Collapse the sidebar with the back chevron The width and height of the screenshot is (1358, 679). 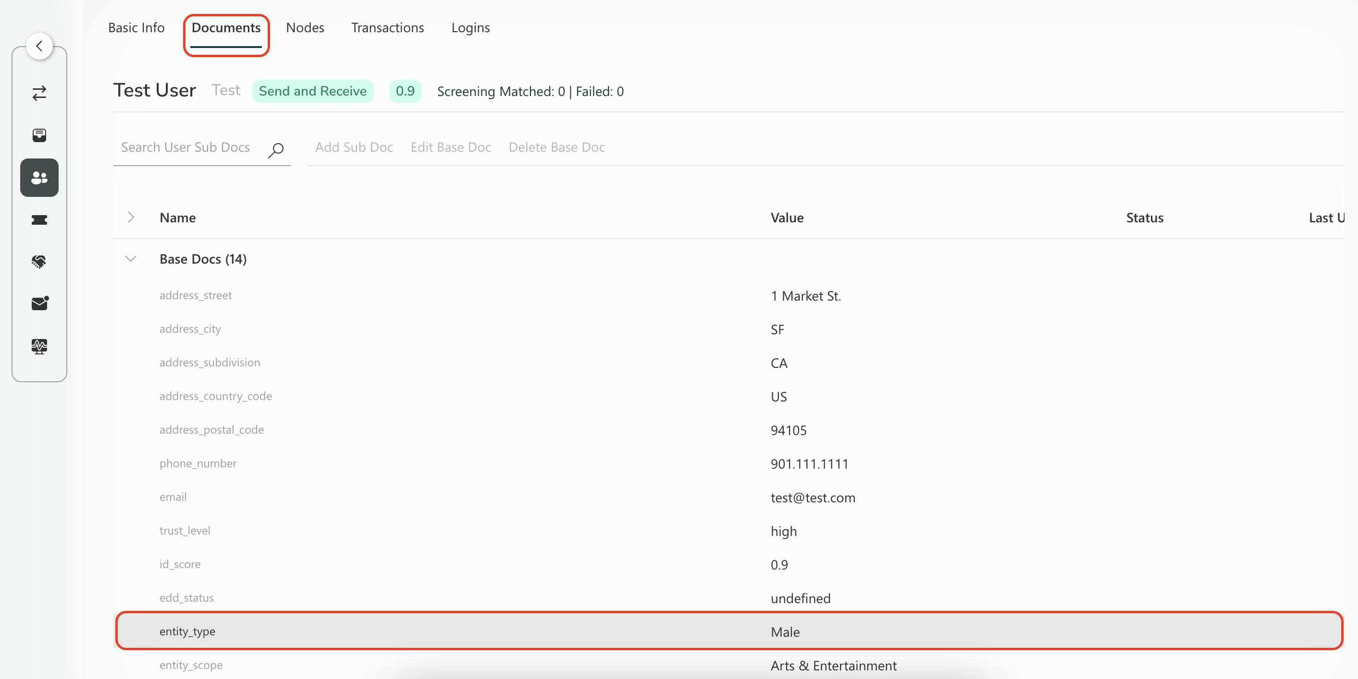pos(39,47)
